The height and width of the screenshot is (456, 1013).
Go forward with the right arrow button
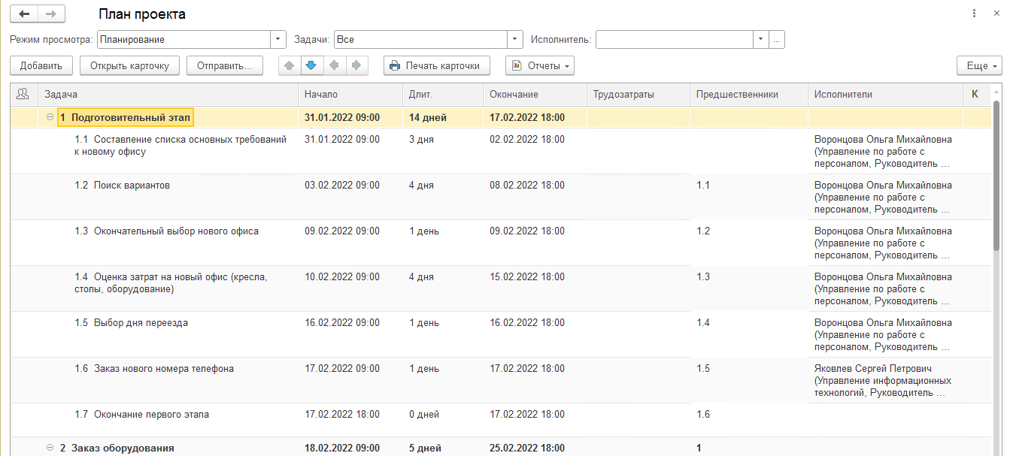click(51, 14)
